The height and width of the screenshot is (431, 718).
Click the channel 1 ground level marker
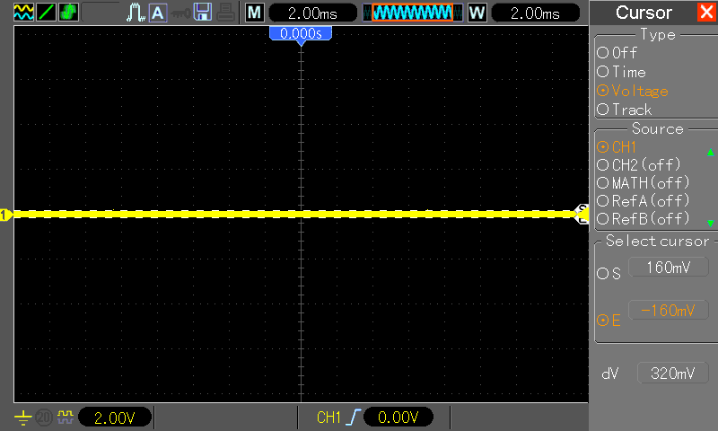click(x=6, y=215)
